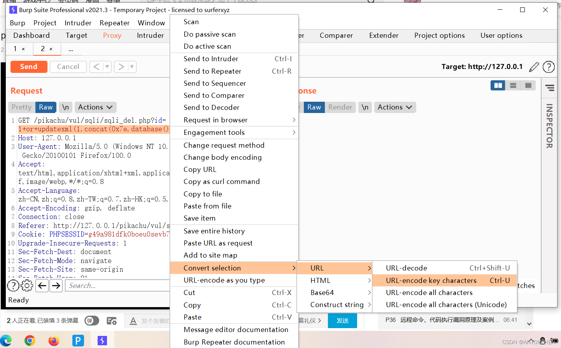Open the Inspector hamburger menu icon
561x348 pixels.
[x=550, y=88]
